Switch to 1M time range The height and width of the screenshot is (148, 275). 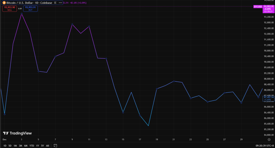[x=15, y=146]
